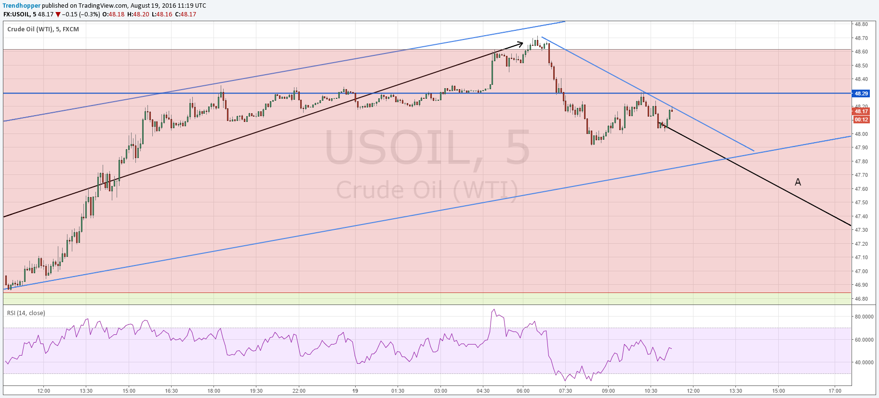Viewport: 879px width, 398px height.
Task: Click the C:48.17 close value
Action: [x=186, y=14]
